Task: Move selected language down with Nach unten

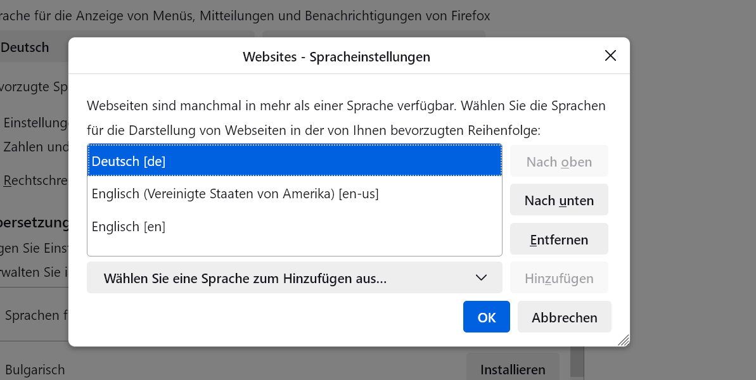Action: (x=559, y=200)
